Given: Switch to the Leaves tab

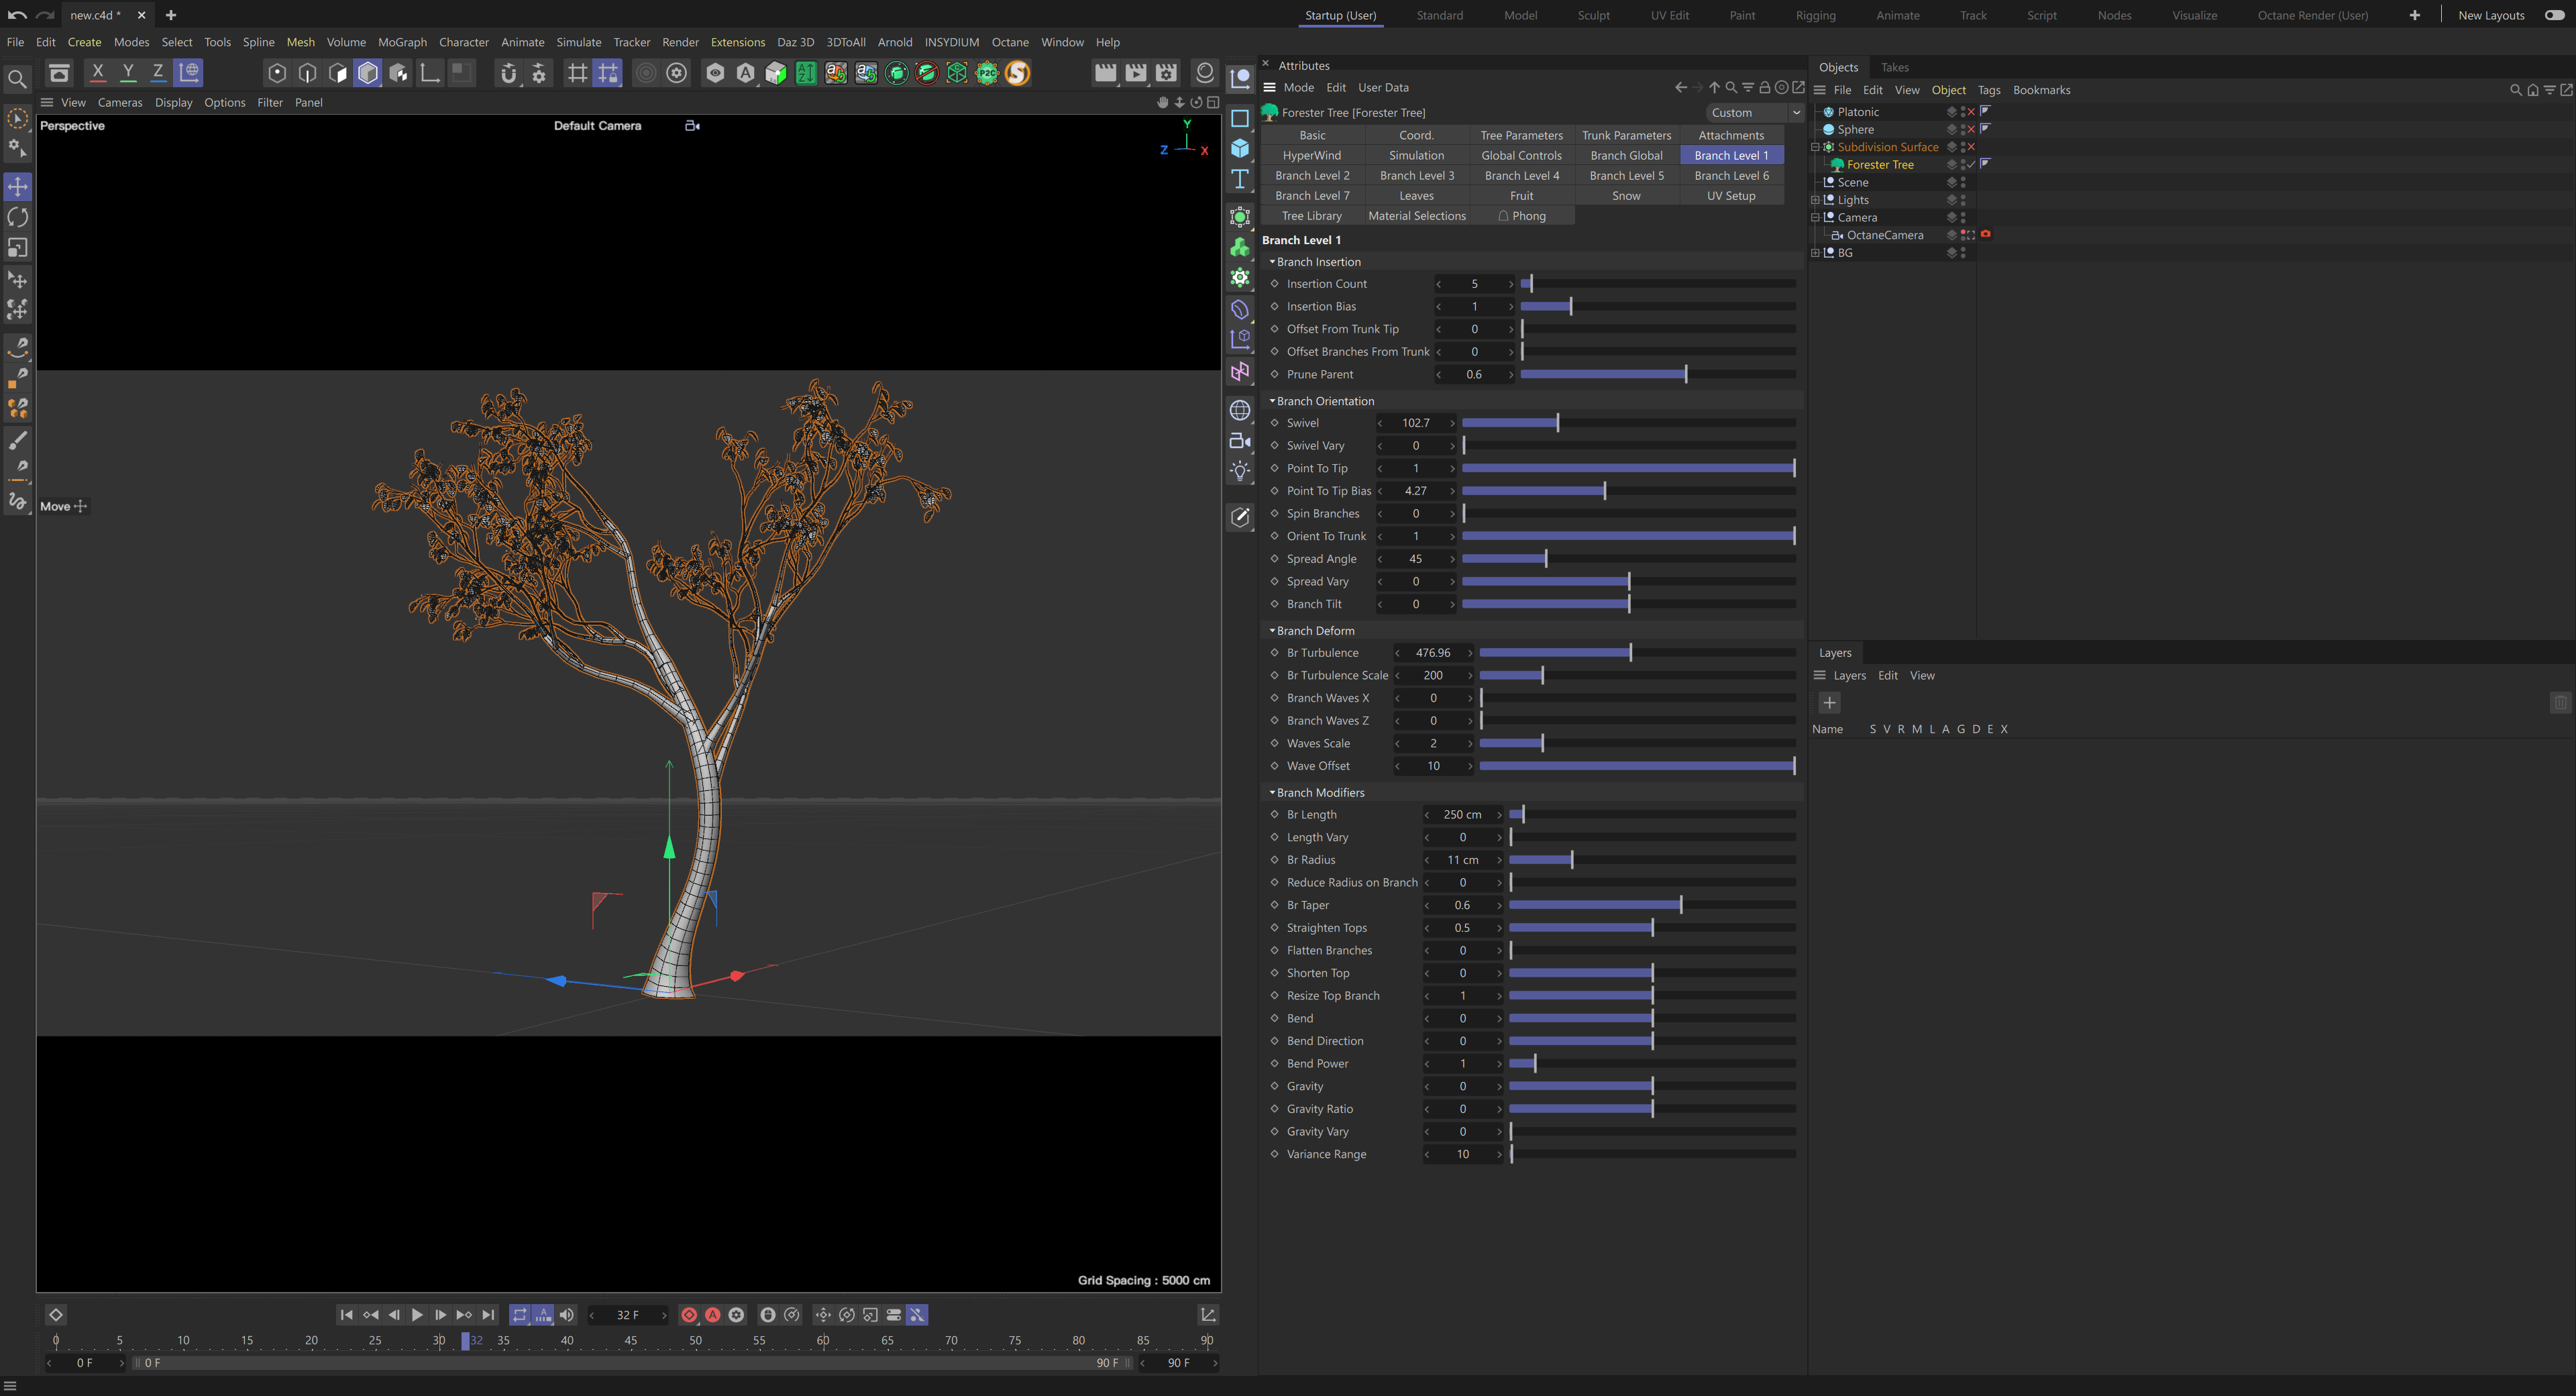Looking at the screenshot, I should (x=1416, y=196).
